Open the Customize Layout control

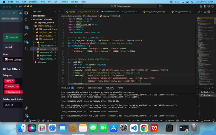(201, 6)
